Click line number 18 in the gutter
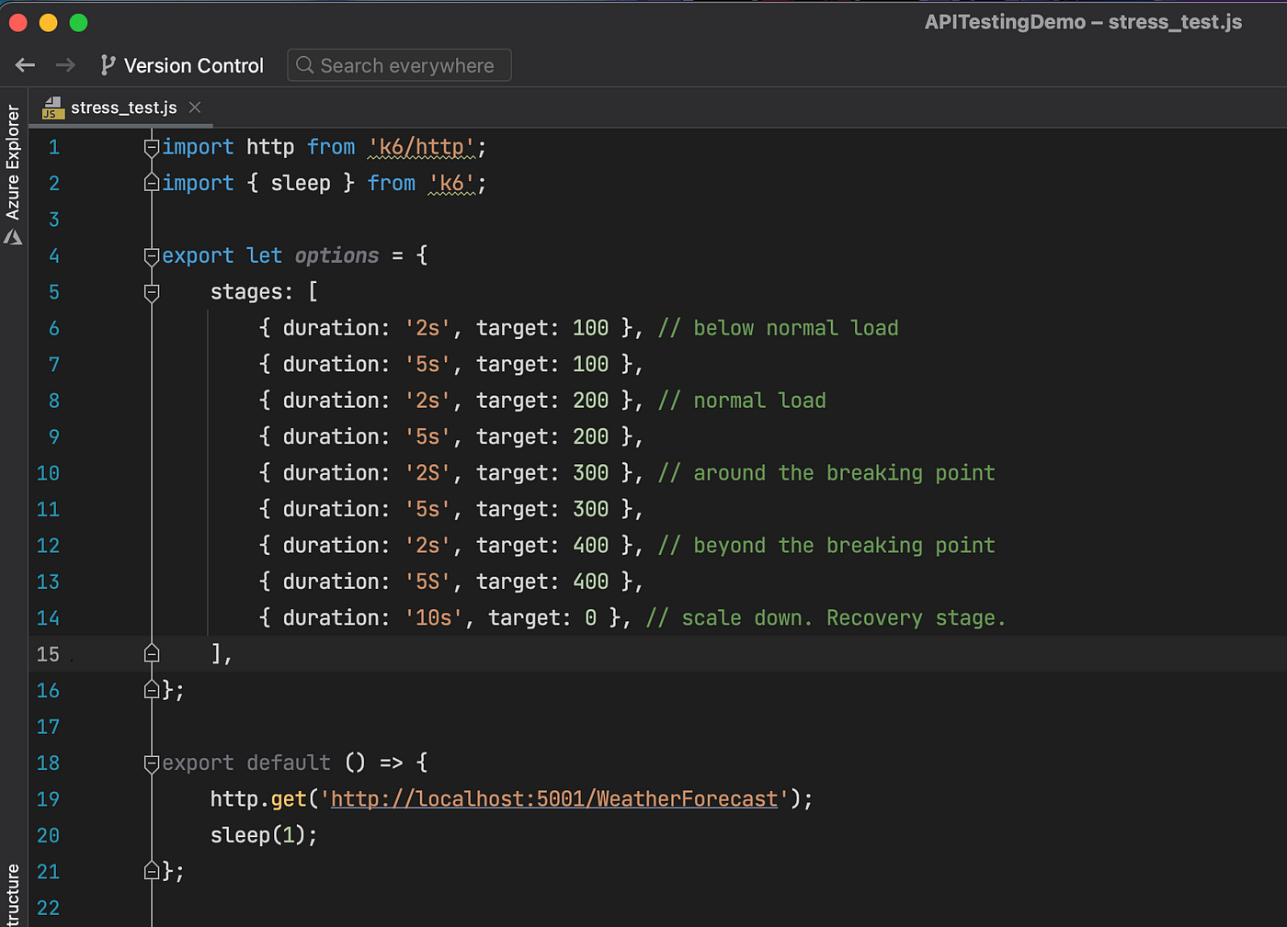 [x=48, y=763]
